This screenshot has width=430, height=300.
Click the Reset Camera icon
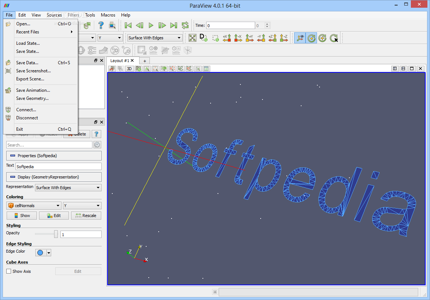click(x=193, y=38)
